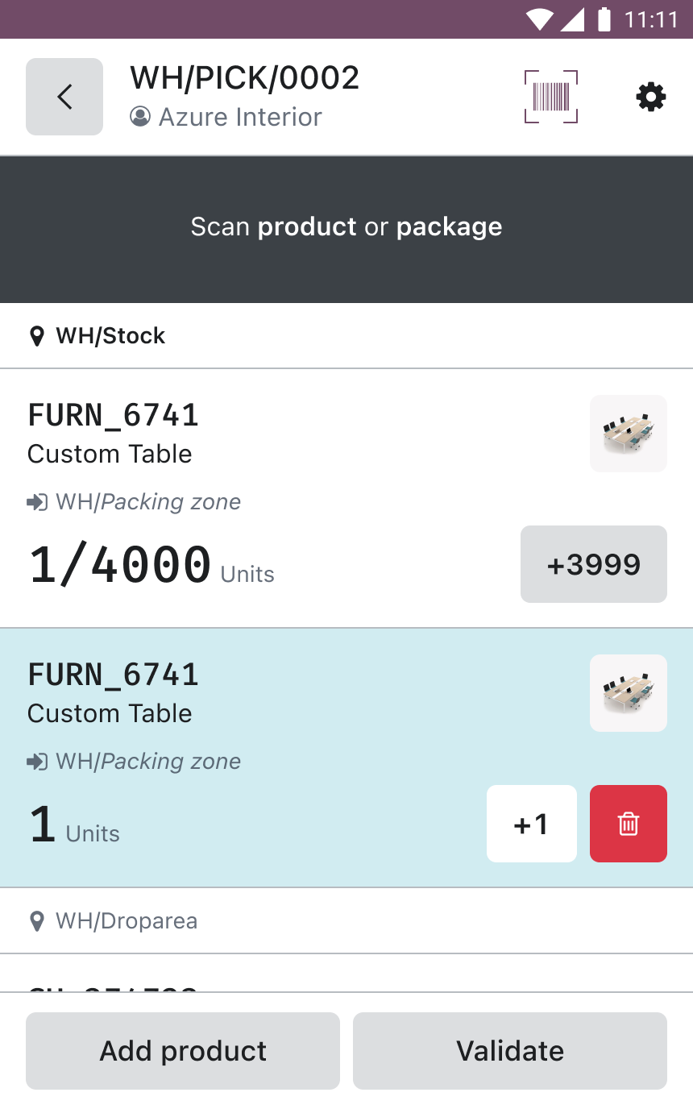Increment the highlighted line with +1
The width and height of the screenshot is (693, 1109).
click(532, 824)
